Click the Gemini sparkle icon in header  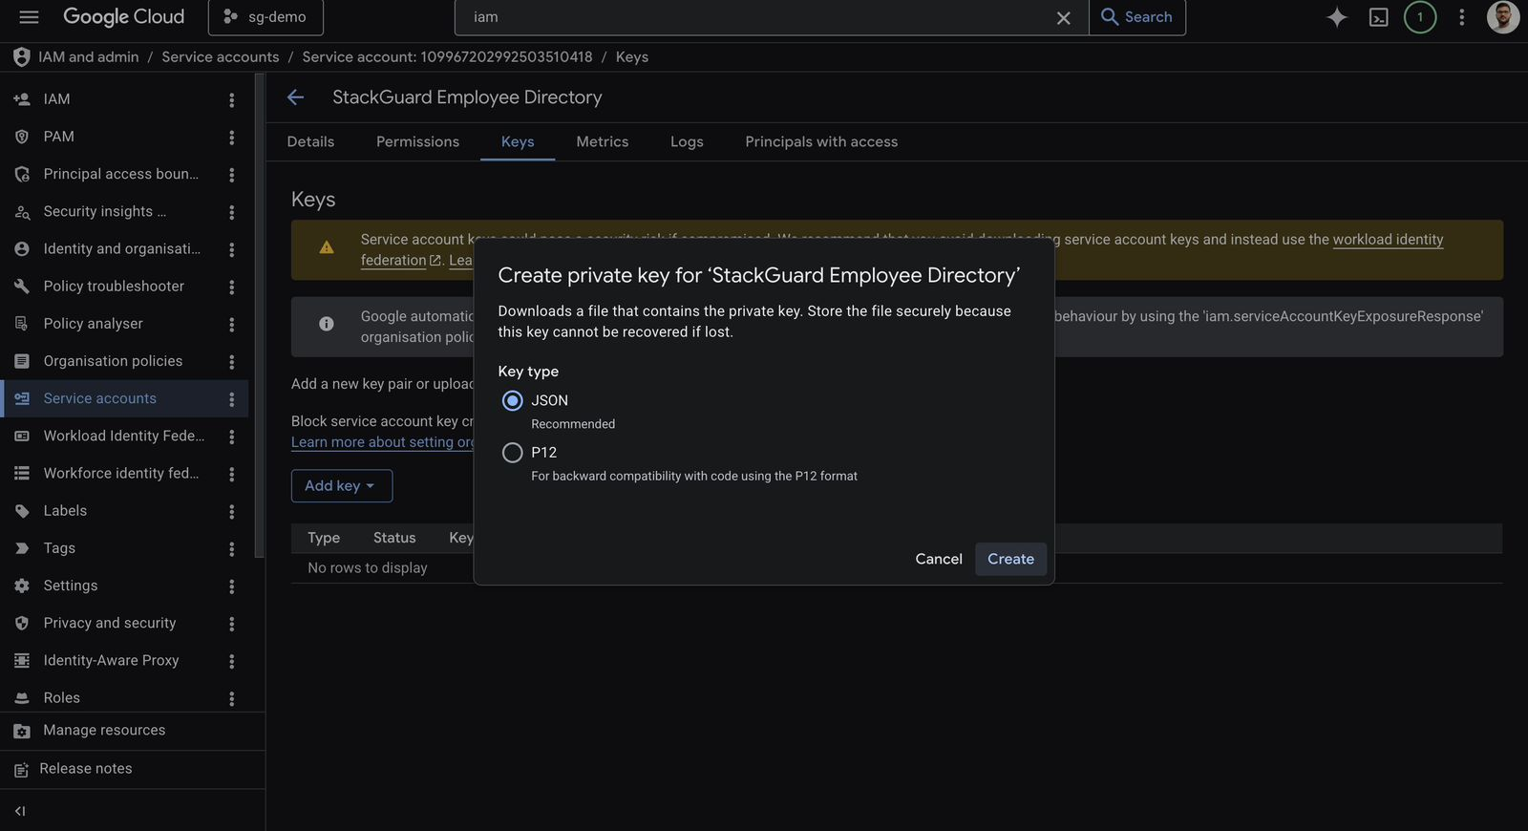[1337, 17]
